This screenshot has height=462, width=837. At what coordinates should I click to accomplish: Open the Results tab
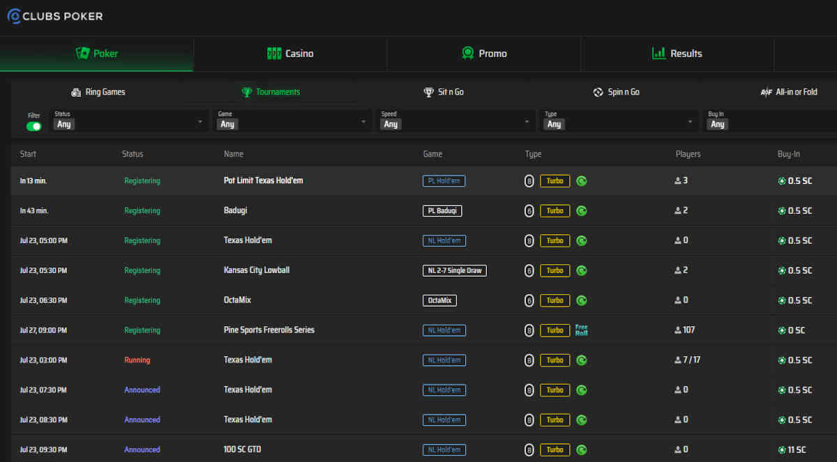click(677, 54)
